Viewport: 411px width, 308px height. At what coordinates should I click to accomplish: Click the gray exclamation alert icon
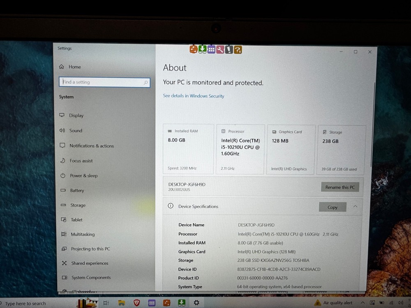pyautogui.click(x=229, y=50)
